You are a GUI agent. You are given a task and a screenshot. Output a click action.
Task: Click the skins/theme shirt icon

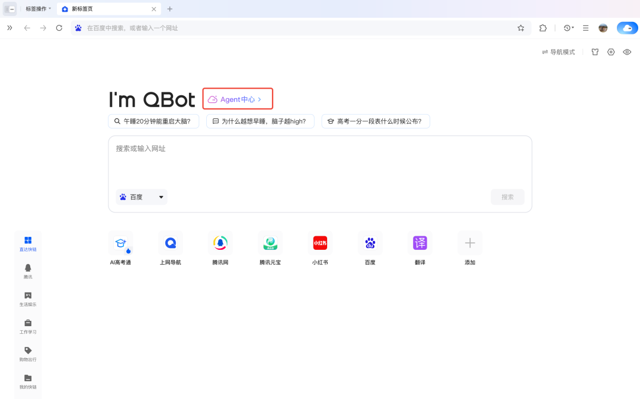coord(594,52)
